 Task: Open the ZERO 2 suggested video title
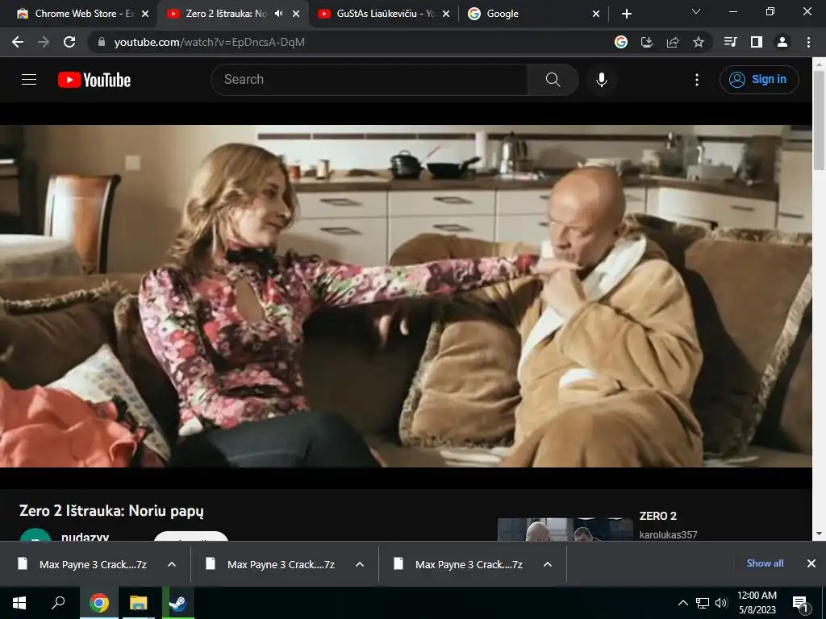pos(658,516)
